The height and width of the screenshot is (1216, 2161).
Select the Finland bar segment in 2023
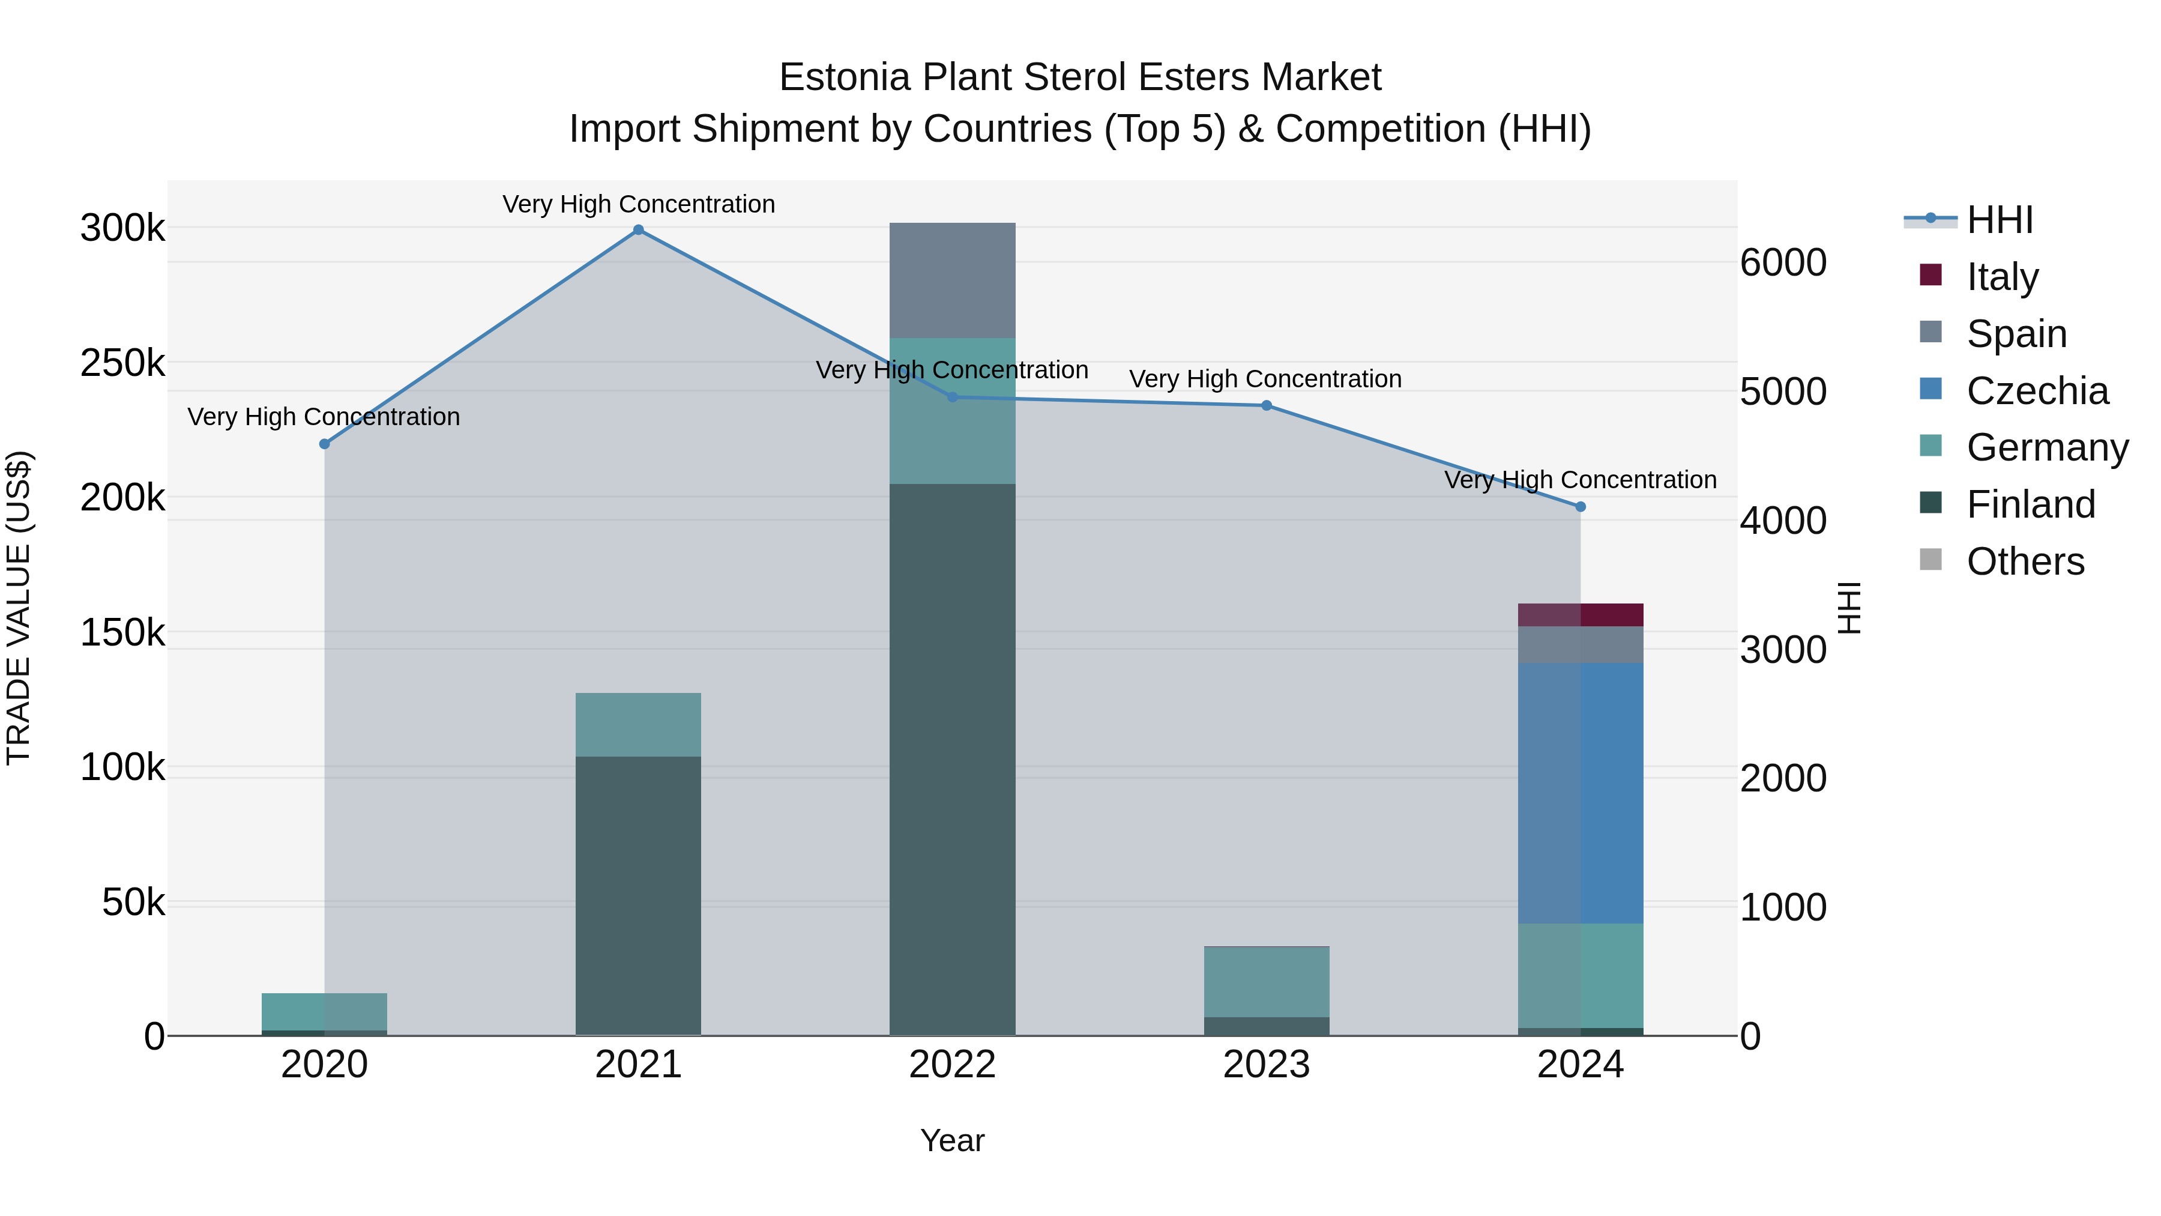tap(1267, 1026)
